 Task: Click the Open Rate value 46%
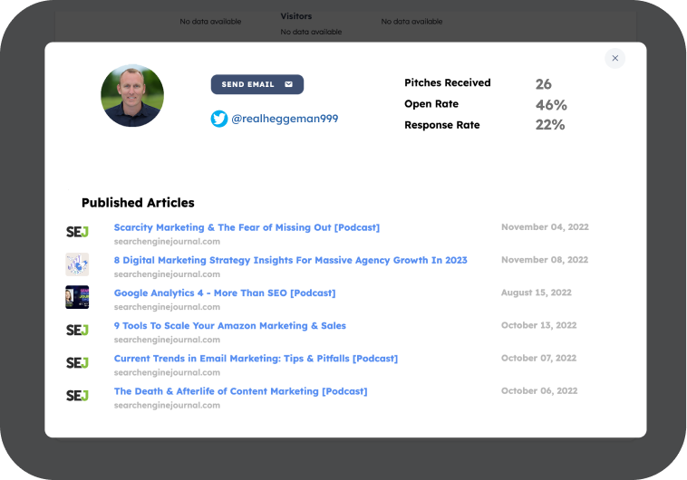(551, 105)
